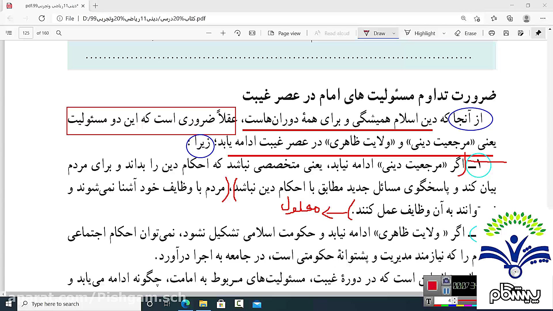The image size is (553, 311).
Task: Capture a snapshot with the recorder camera icon
Action: click(x=446, y=280)
